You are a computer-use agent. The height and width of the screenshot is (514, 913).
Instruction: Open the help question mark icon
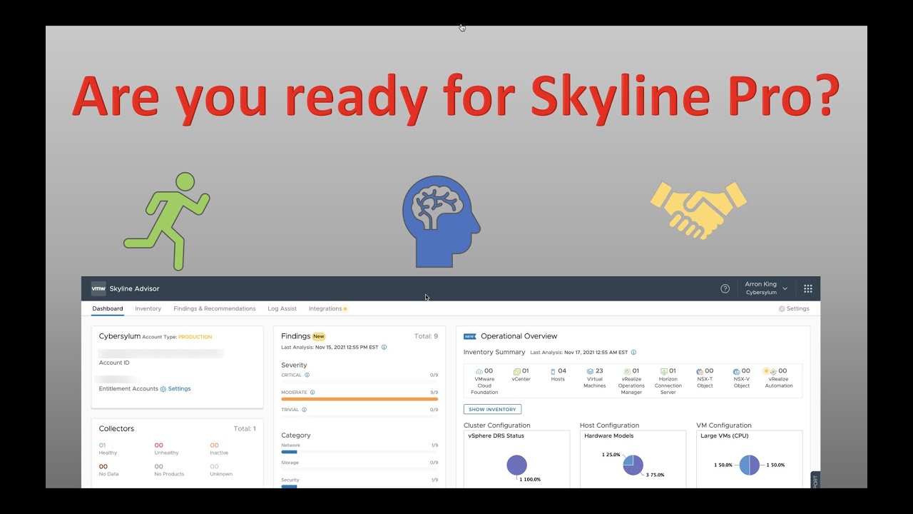[725, 288]
